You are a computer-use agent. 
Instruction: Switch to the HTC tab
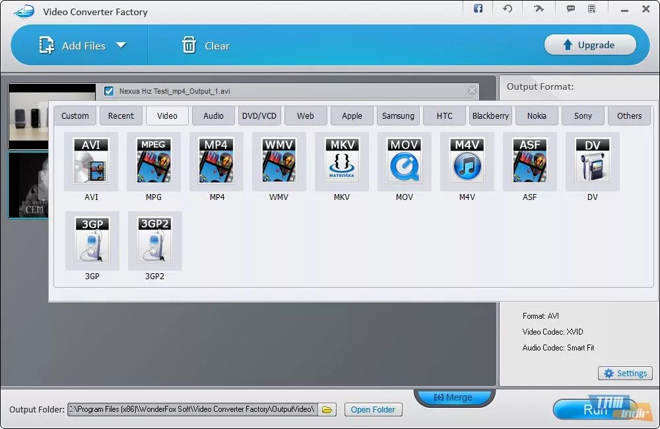444,115
